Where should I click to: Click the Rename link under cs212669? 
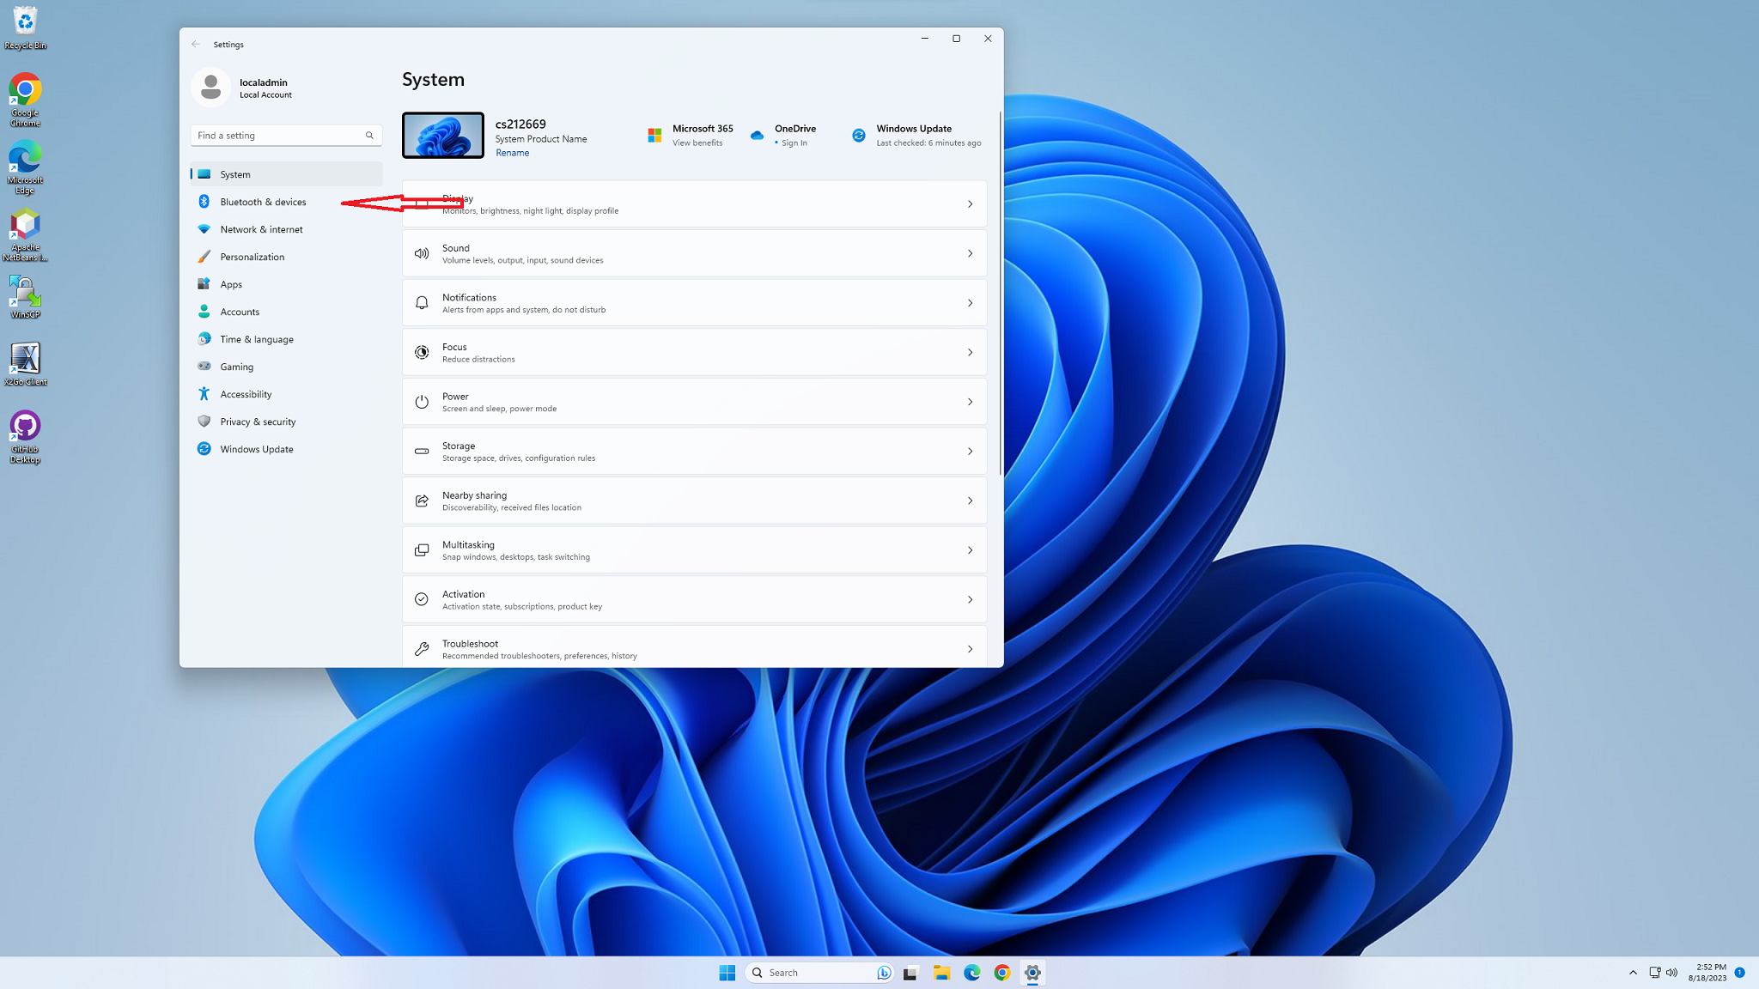(512, 153)
